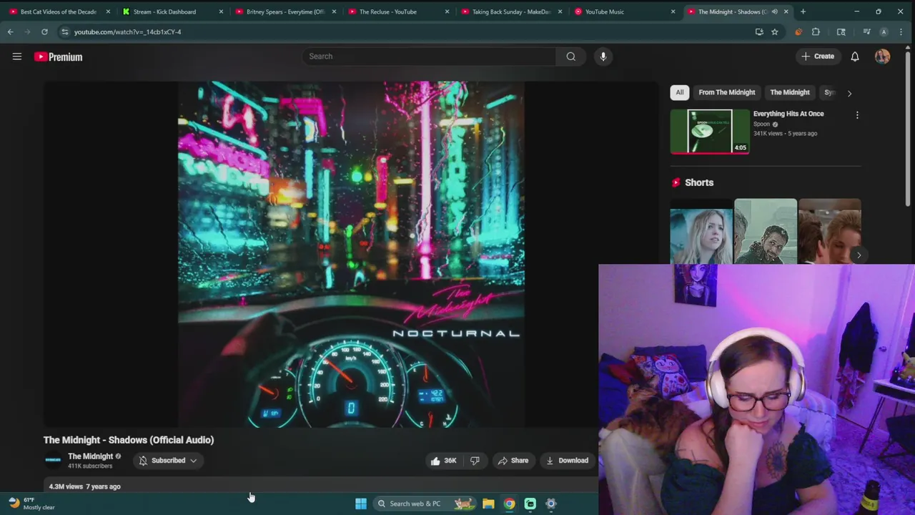The height and width of the screenshot is (515, 915).
Task: Switch to The Recluse YouTube tab
Action: 395,11
